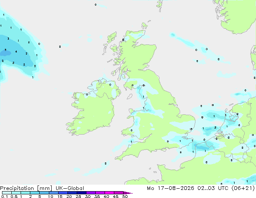Click the Isle of Man outline
The image size is (256, 198).
click(130, 97)
